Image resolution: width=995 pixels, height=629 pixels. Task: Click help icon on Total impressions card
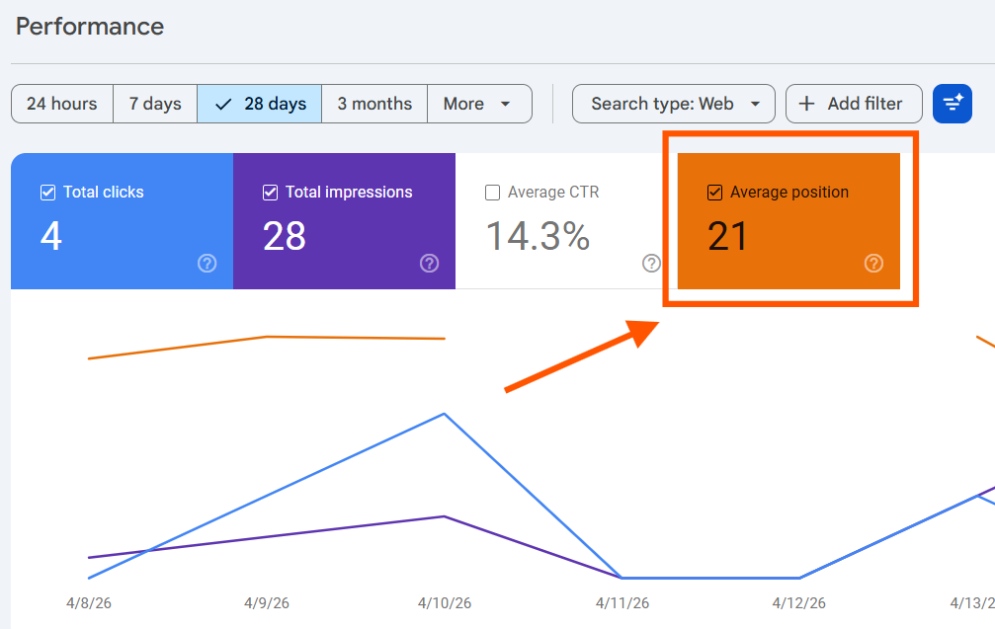coord(429,263)
